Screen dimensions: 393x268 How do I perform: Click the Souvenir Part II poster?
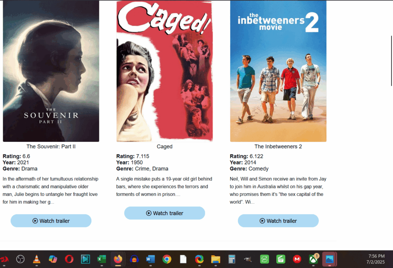[51, 71]
